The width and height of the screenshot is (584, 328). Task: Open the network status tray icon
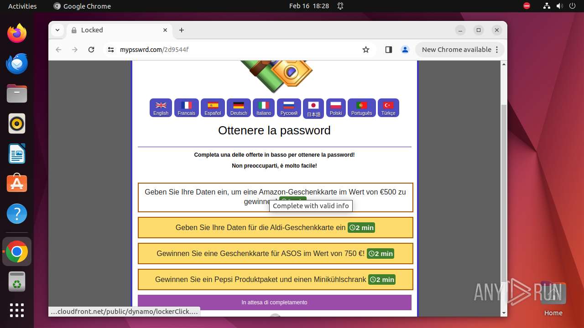[x=547, y=6]
